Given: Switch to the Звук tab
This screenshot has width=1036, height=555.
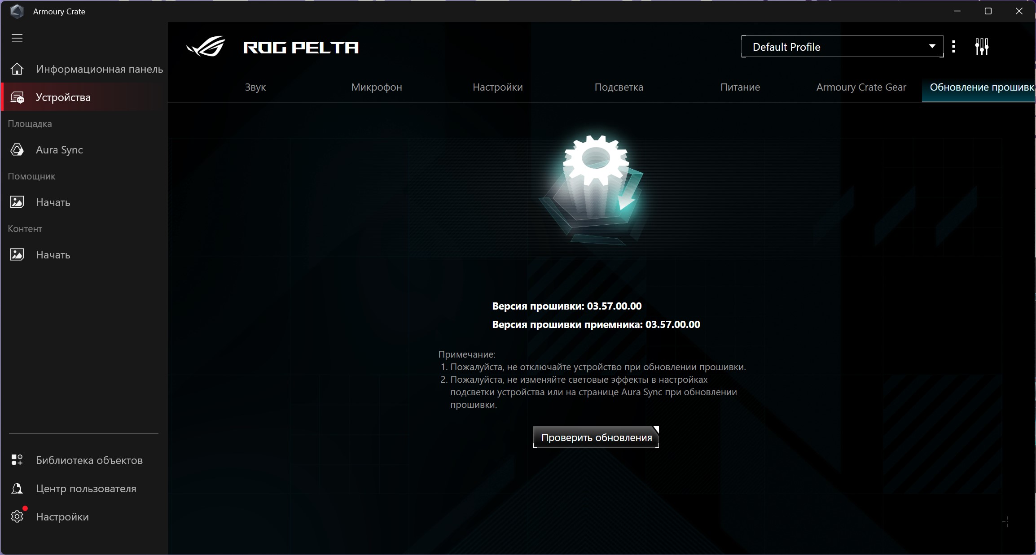Looking at the screenshot, I should (255, 87).
